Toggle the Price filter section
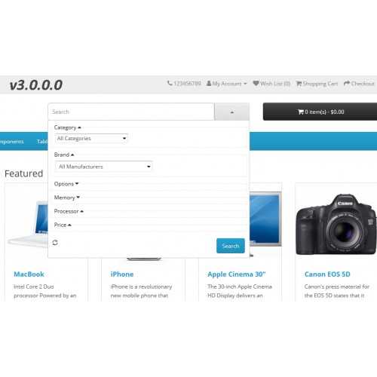377x377 pixels. coord(63,225)
